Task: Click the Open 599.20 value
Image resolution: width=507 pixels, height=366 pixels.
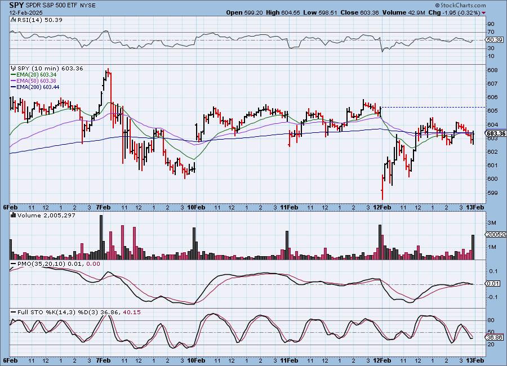Action: (244, 12)
